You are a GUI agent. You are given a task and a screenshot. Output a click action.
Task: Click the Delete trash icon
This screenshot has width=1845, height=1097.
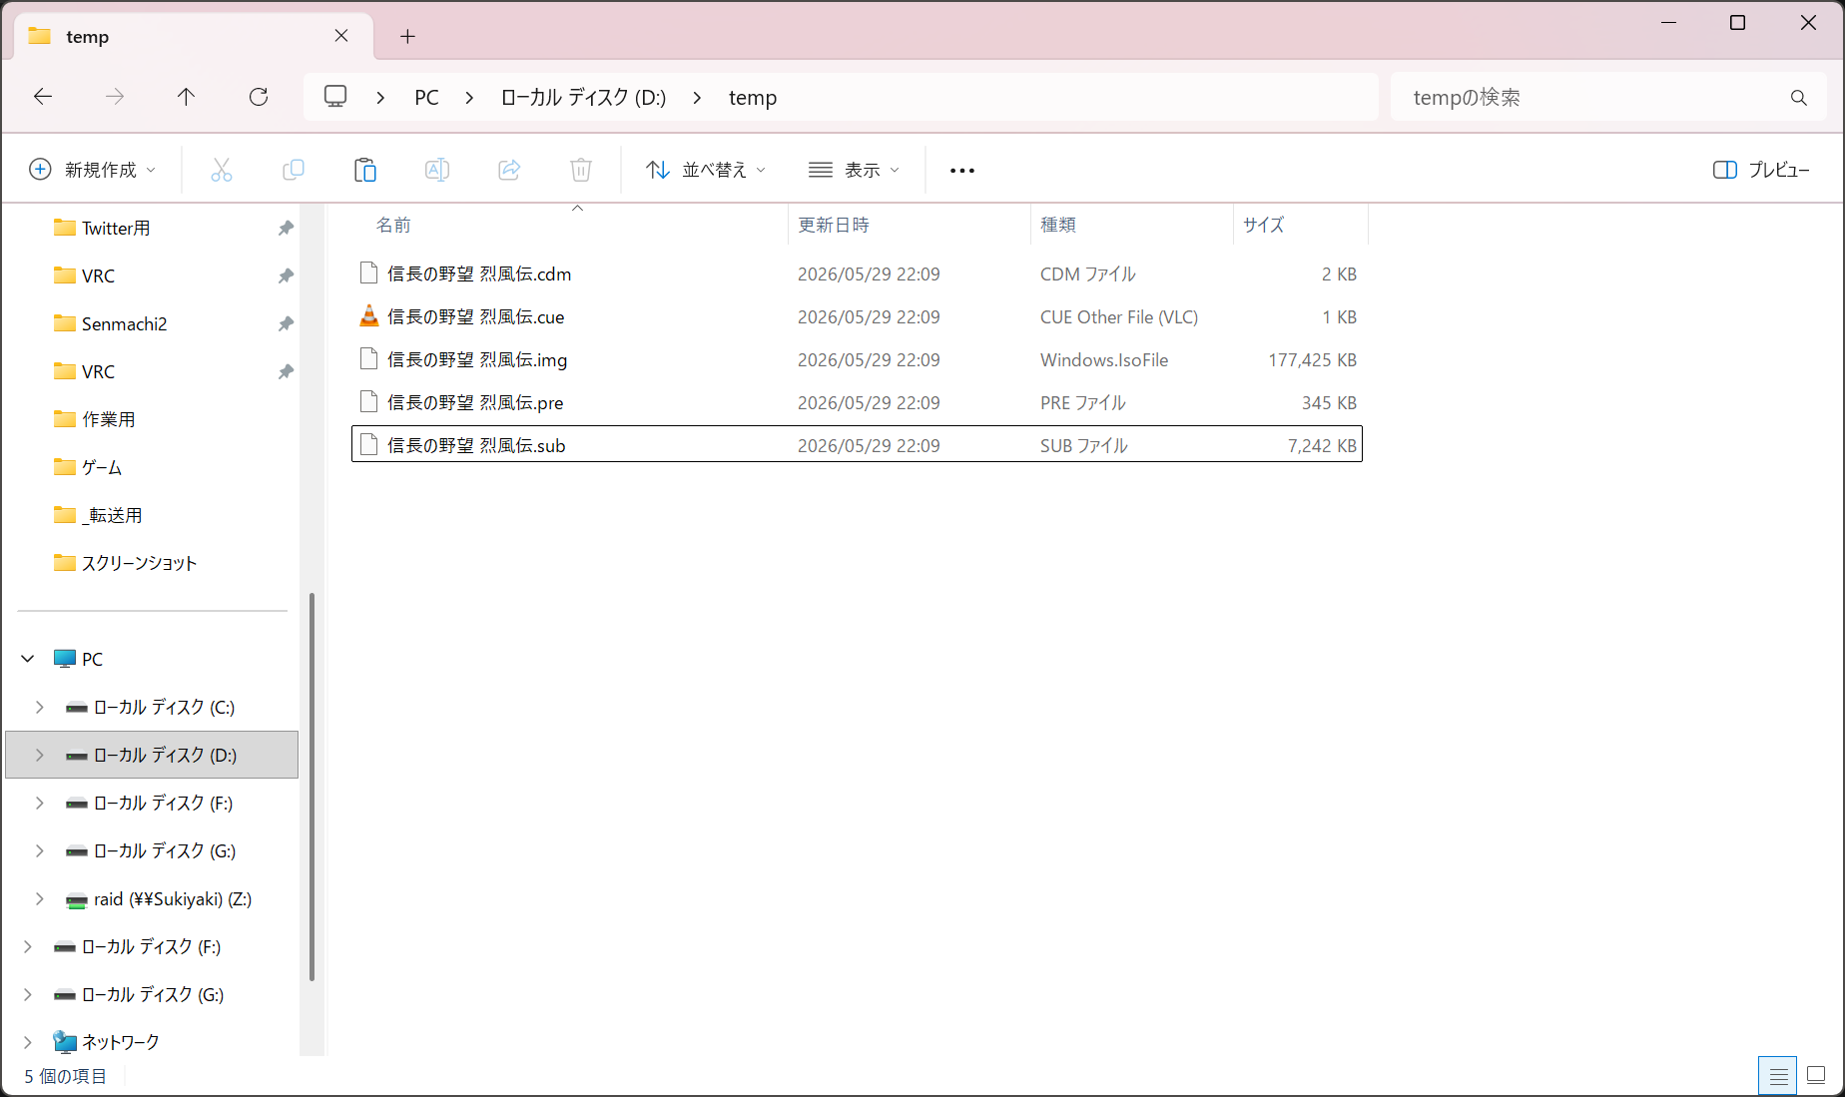click(x=581, y=170)
